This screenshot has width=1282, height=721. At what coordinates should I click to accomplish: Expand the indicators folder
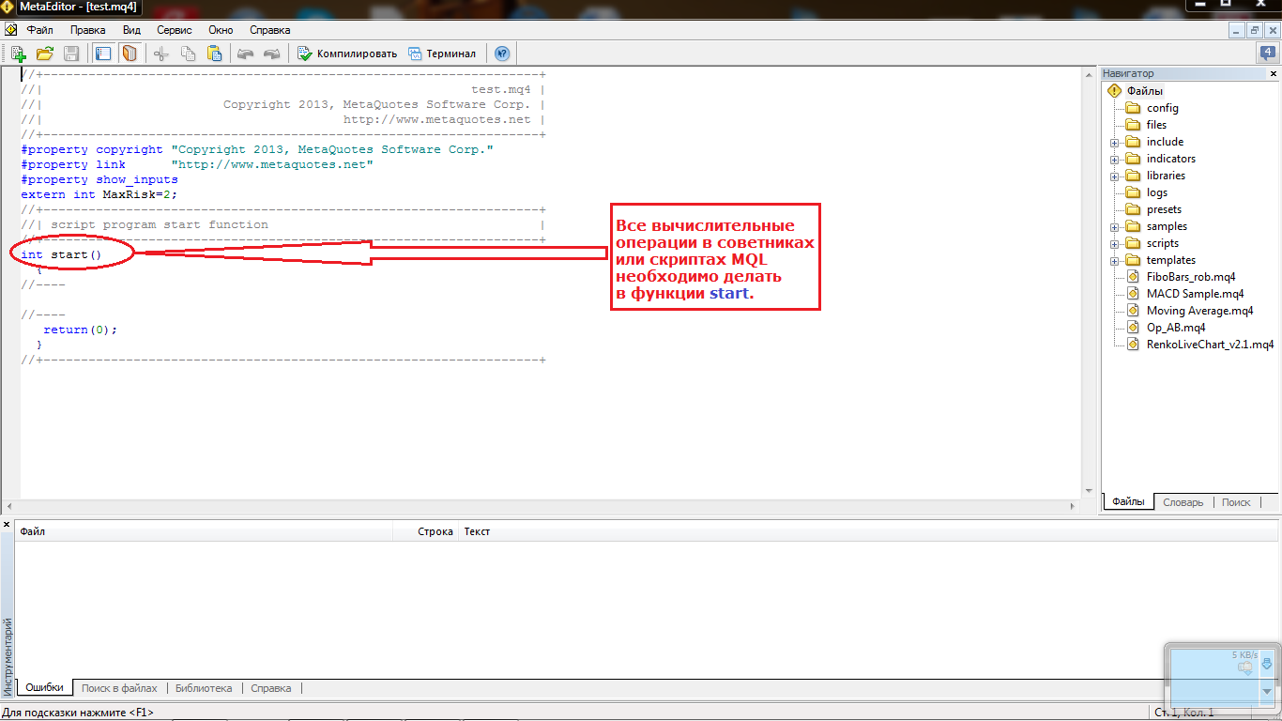(1115, 160)
